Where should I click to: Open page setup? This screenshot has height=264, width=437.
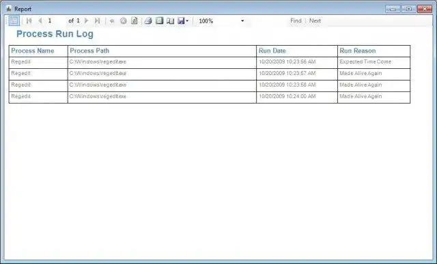tap(170, 21)
